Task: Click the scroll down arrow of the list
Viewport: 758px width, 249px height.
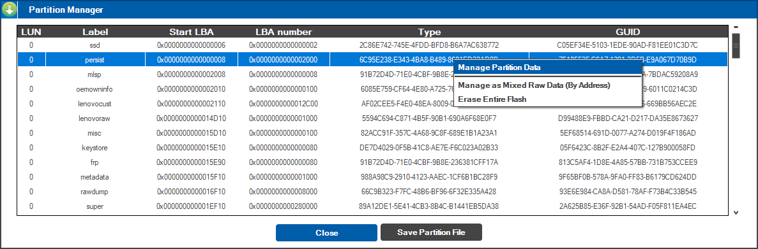Action: 736,212
